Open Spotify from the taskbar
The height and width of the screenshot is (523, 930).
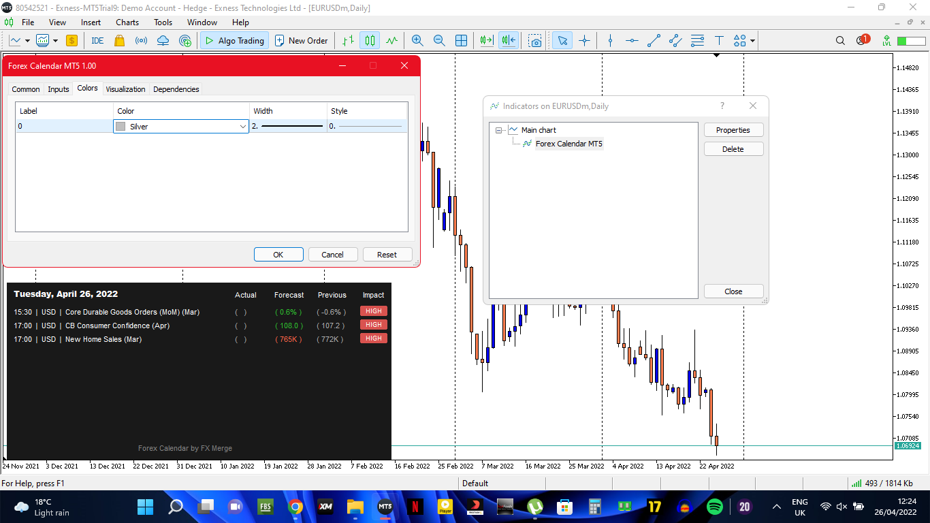coord(715,507)
